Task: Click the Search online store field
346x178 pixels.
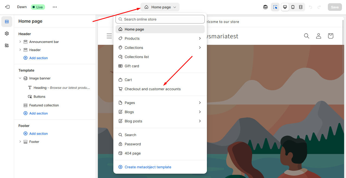Action: click(160, 19)
